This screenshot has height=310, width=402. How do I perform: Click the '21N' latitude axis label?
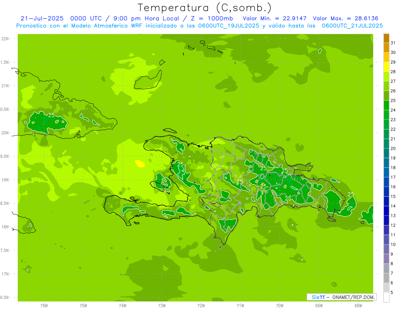(5, 86)
